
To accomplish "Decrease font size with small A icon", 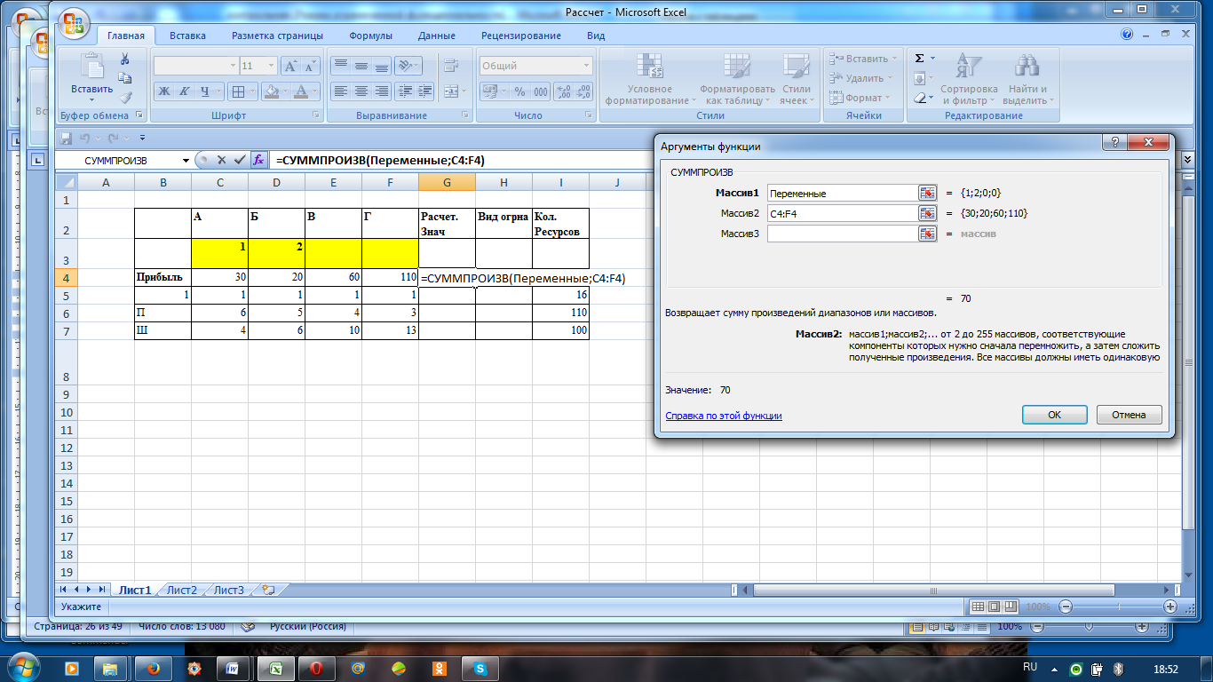I will tap(311, 66).
